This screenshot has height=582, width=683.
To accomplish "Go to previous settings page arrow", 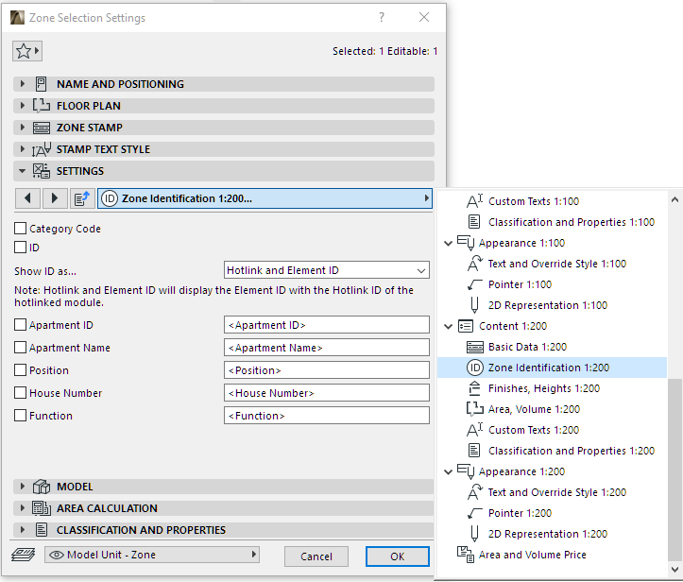I will pyautogui.click(x=28, y=198).
